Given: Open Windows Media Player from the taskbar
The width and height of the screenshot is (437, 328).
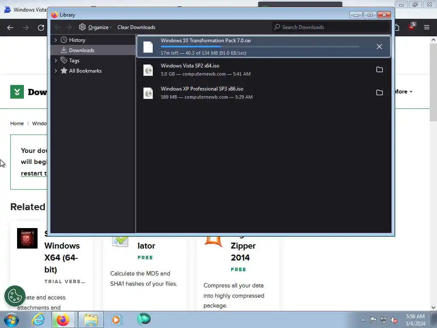Looking at the screenshot, I should click(x=117, y=319).
